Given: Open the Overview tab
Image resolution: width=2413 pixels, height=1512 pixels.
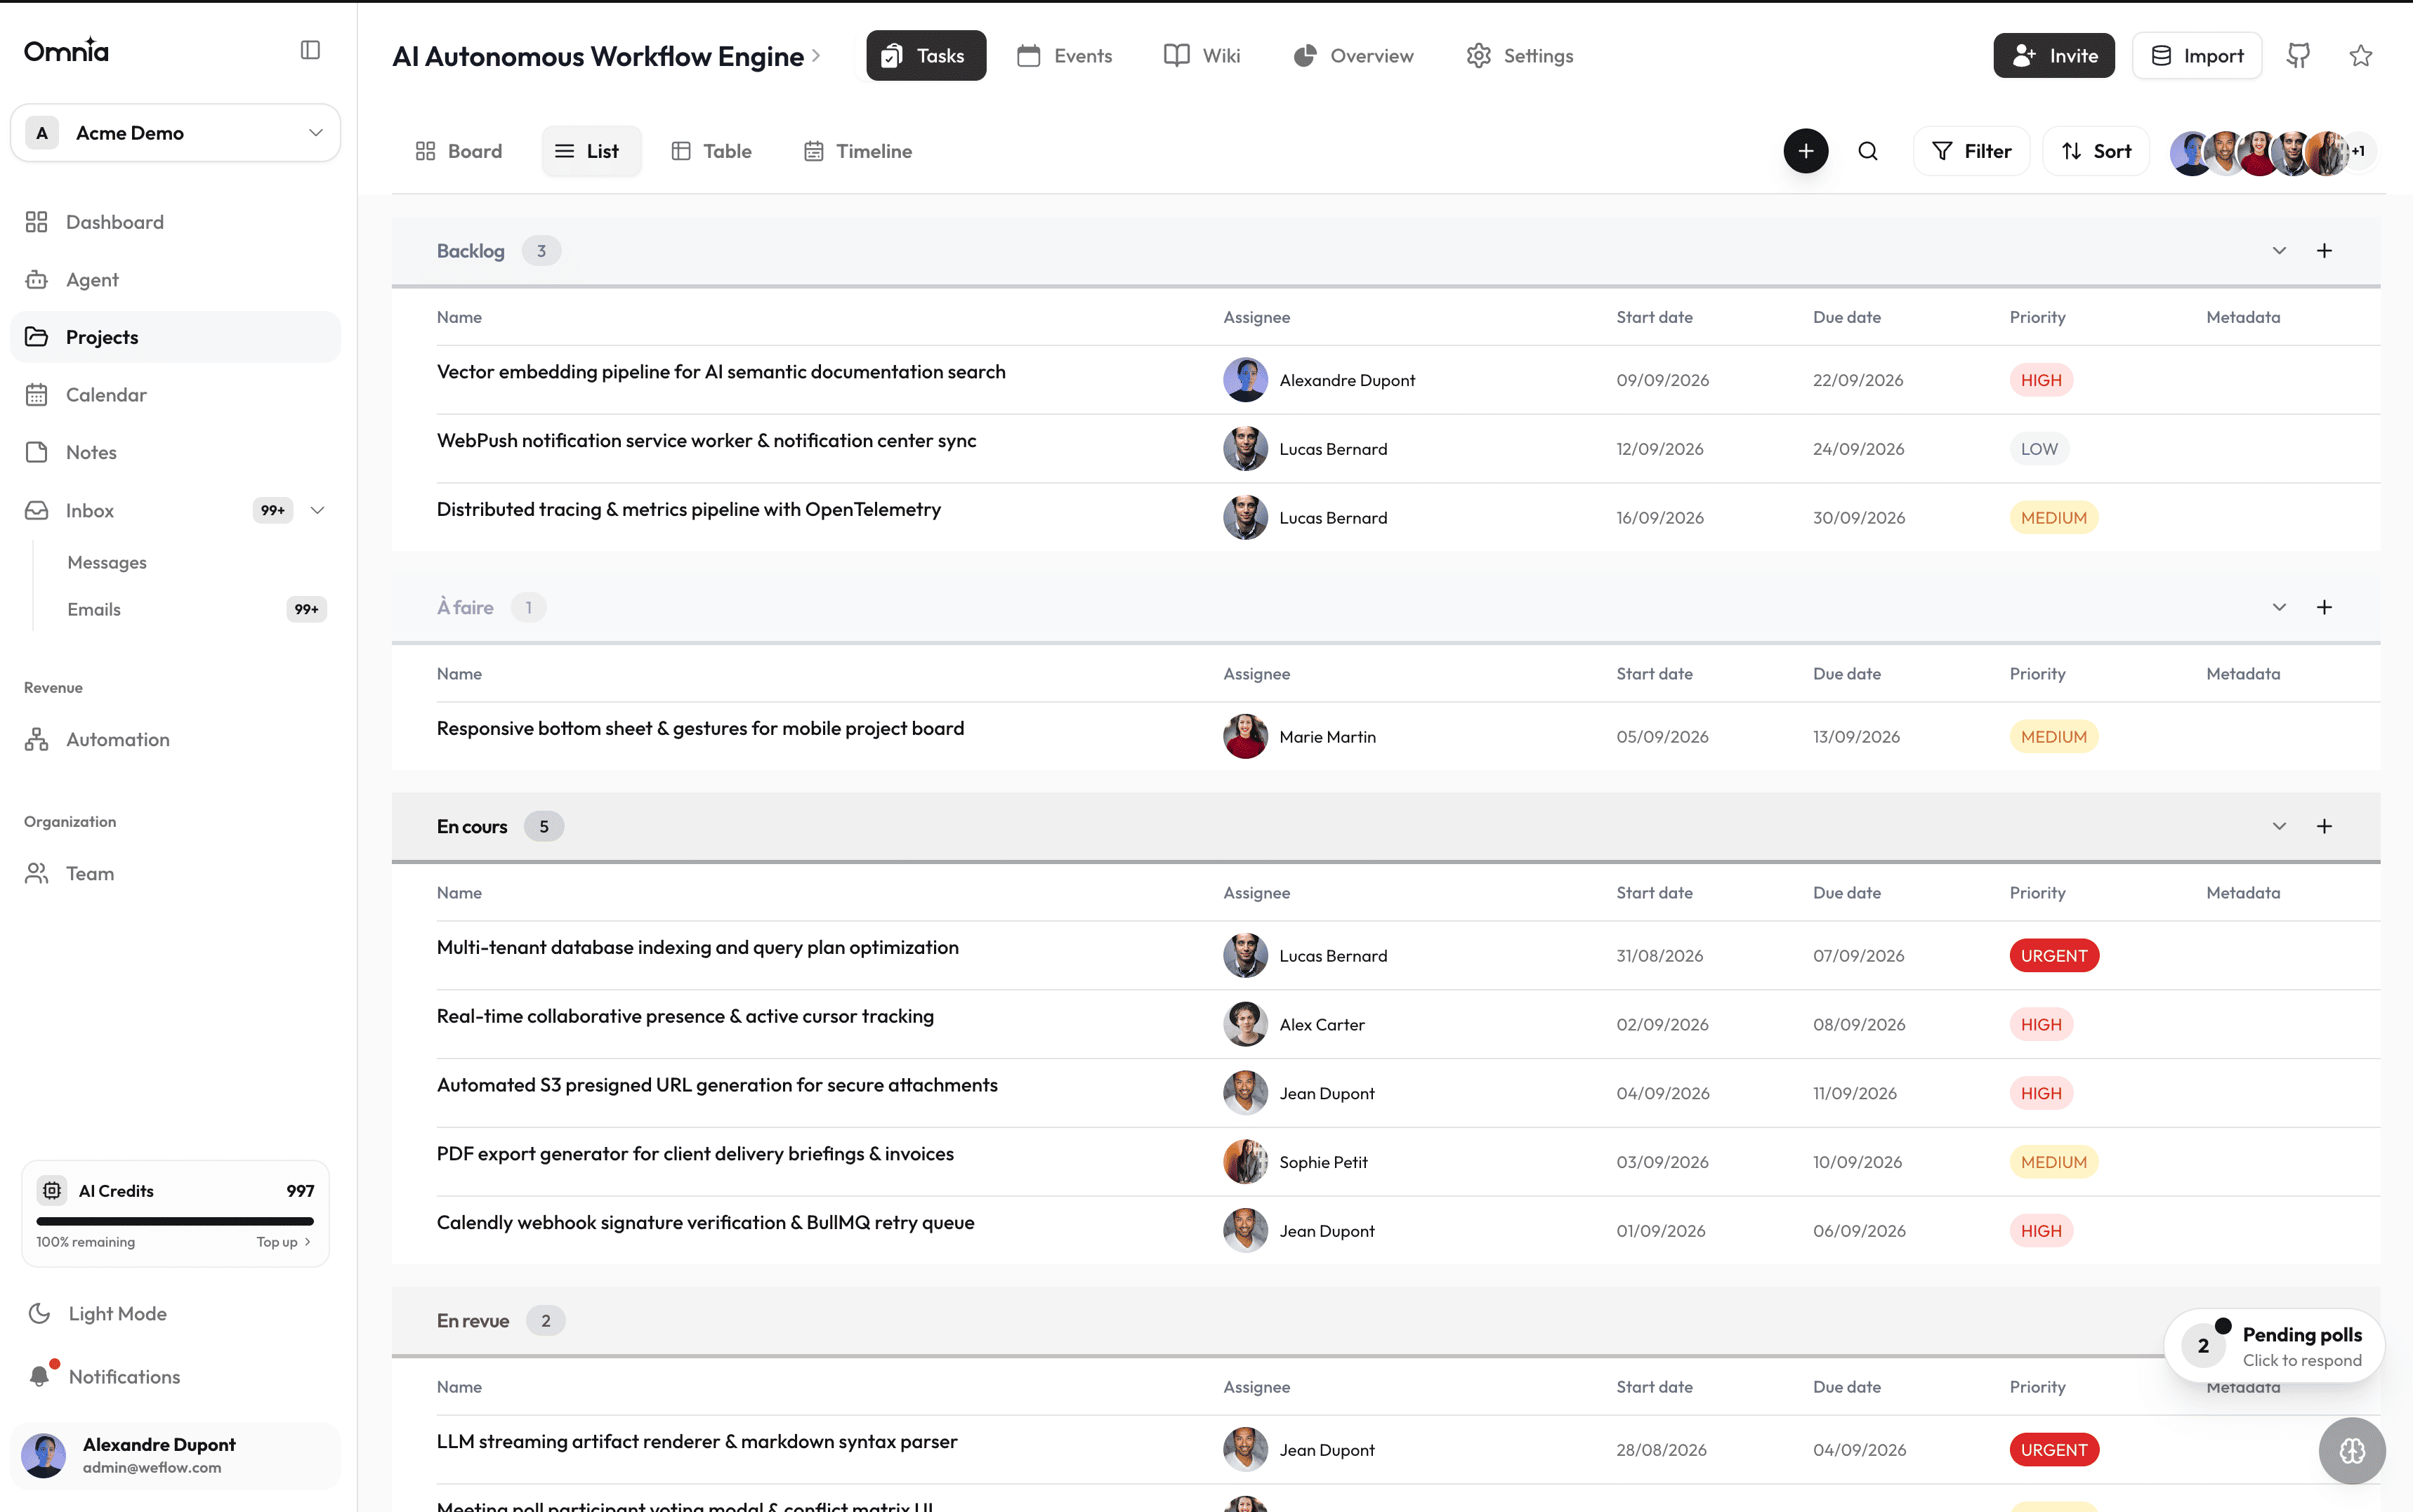Looking at the screenshot, I should pyautogui.click(x=1353, y=56).
